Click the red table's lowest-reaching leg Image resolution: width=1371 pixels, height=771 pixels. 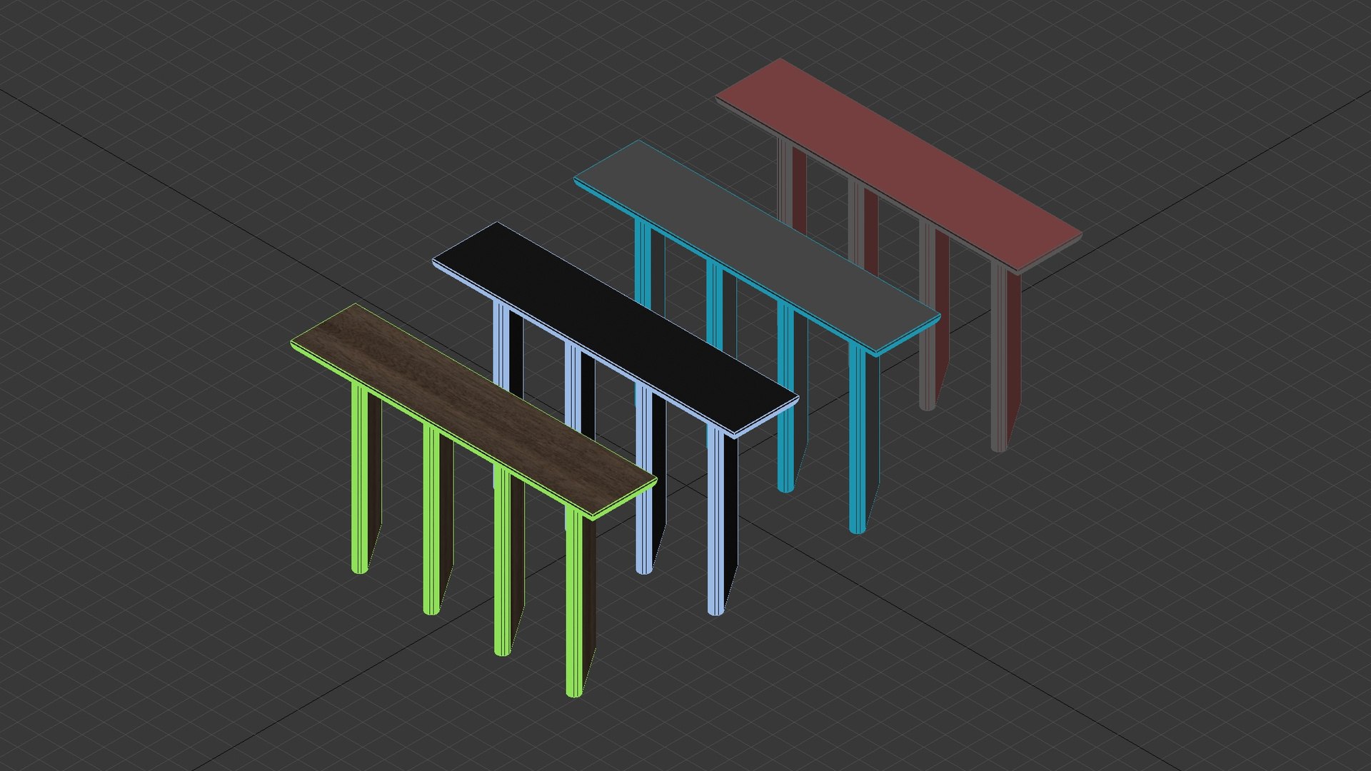coord(1005,358)
